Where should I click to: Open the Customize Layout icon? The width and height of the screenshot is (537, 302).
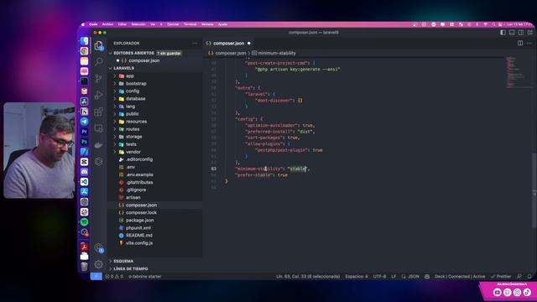point(529,33)
